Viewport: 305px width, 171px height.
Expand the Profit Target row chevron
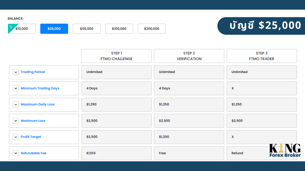tap(15, 137)
